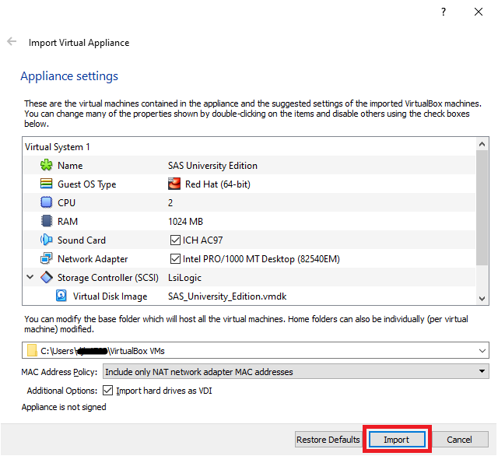Click the Virtual Disk Image icon

click(61, 296)
